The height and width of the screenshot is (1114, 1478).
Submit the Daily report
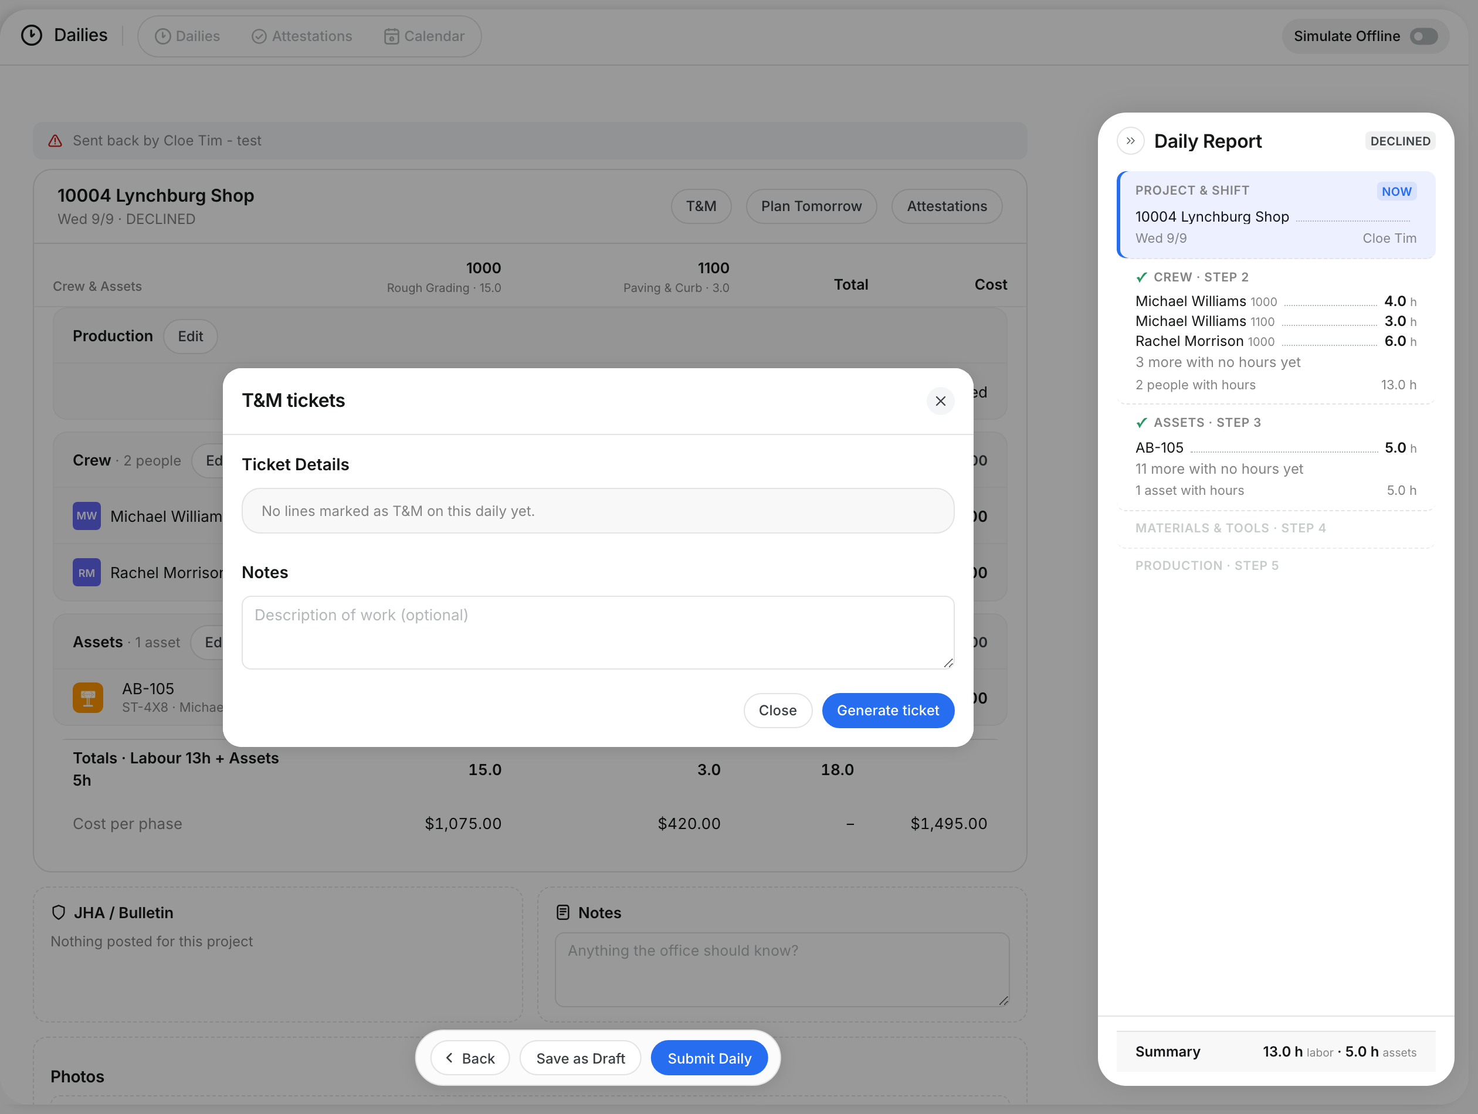click(709, 1058)
